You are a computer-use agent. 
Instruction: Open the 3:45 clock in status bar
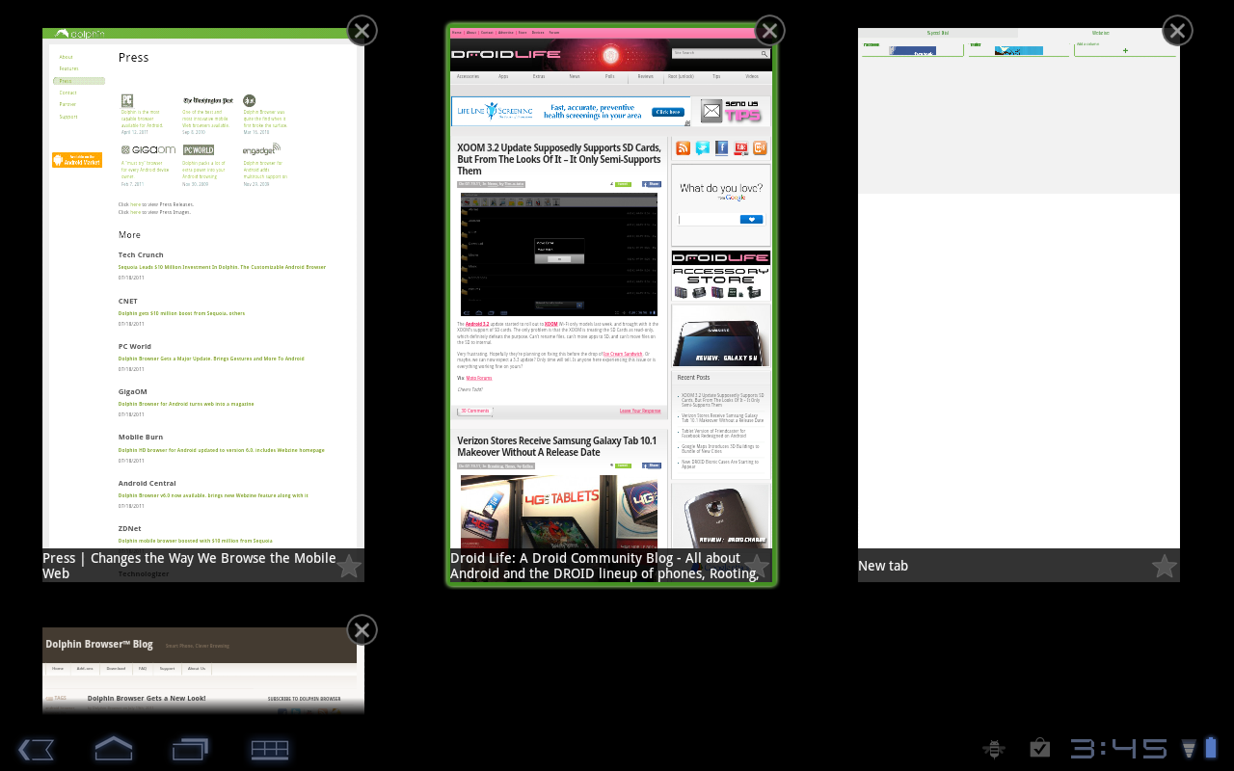[1118, 749]
